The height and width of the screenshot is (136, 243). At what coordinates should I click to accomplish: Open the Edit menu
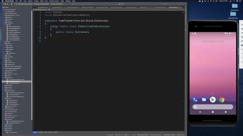20,1
